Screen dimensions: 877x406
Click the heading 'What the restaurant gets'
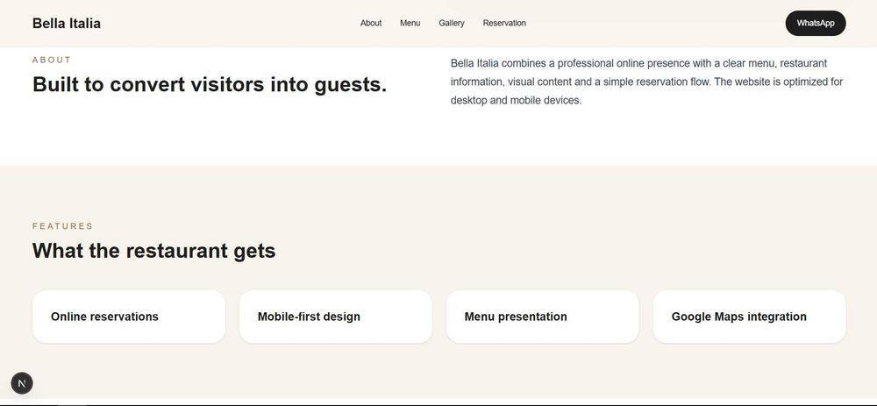[153, 251]
